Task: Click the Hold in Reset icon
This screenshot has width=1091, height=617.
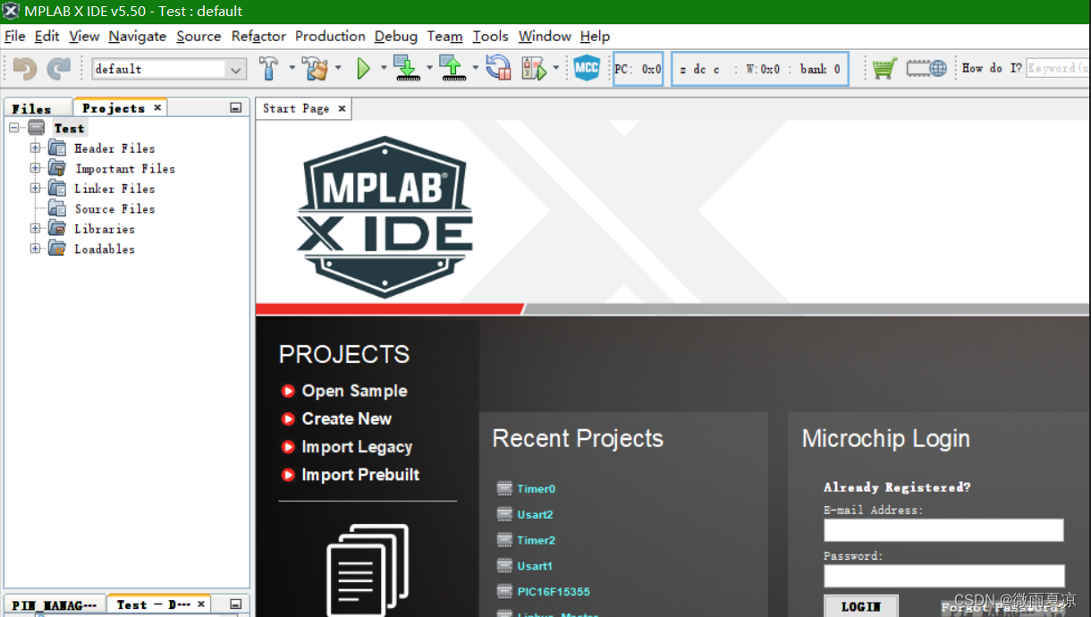Action: [x=498, y=68]
